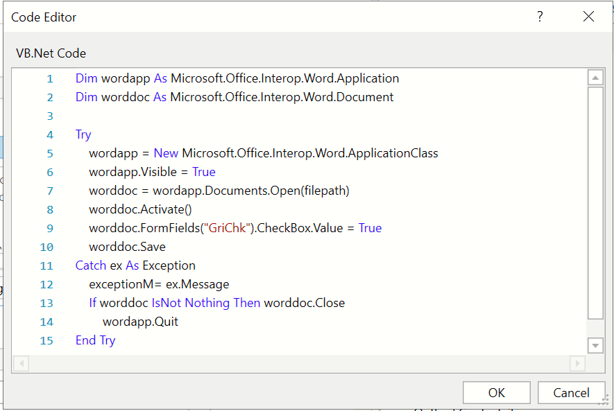The image size is (614, 411).
Task: Click the vertical scrollbar thumb
Action: pos(595,201)
